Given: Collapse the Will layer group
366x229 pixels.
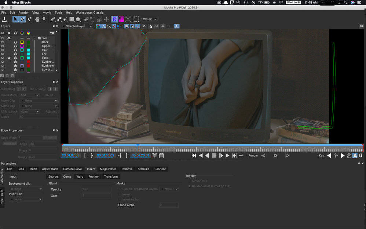Looking at the screenshot, I should click(35, 38).
